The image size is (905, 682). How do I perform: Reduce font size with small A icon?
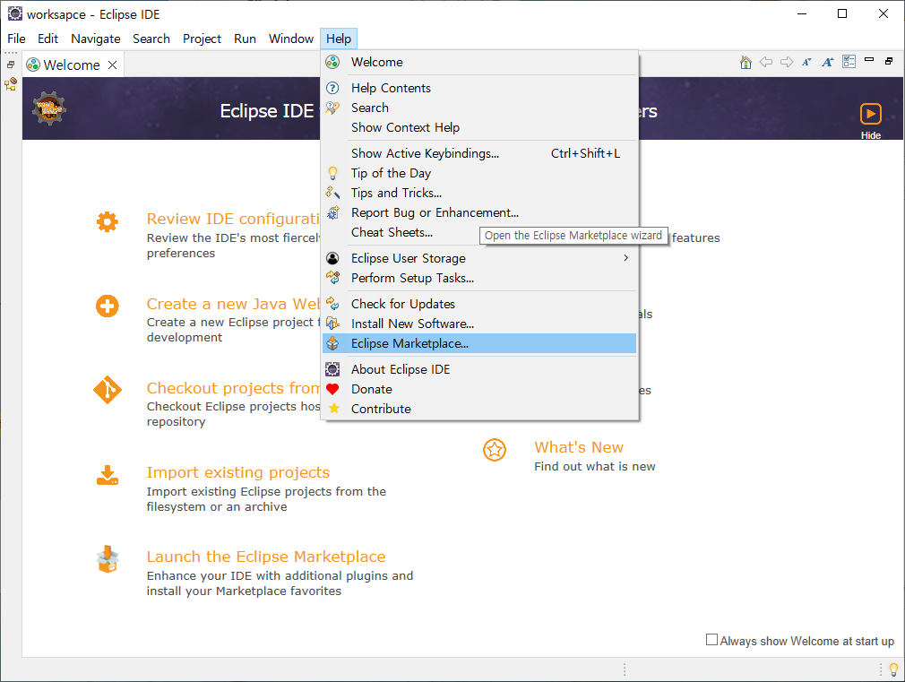(x=806, y=63)
